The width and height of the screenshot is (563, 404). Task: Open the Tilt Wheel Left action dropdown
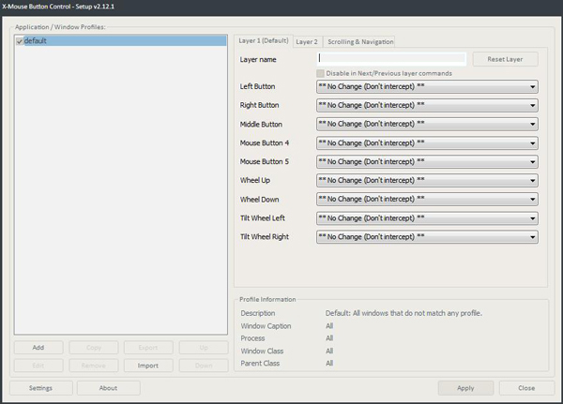[427, 218]
